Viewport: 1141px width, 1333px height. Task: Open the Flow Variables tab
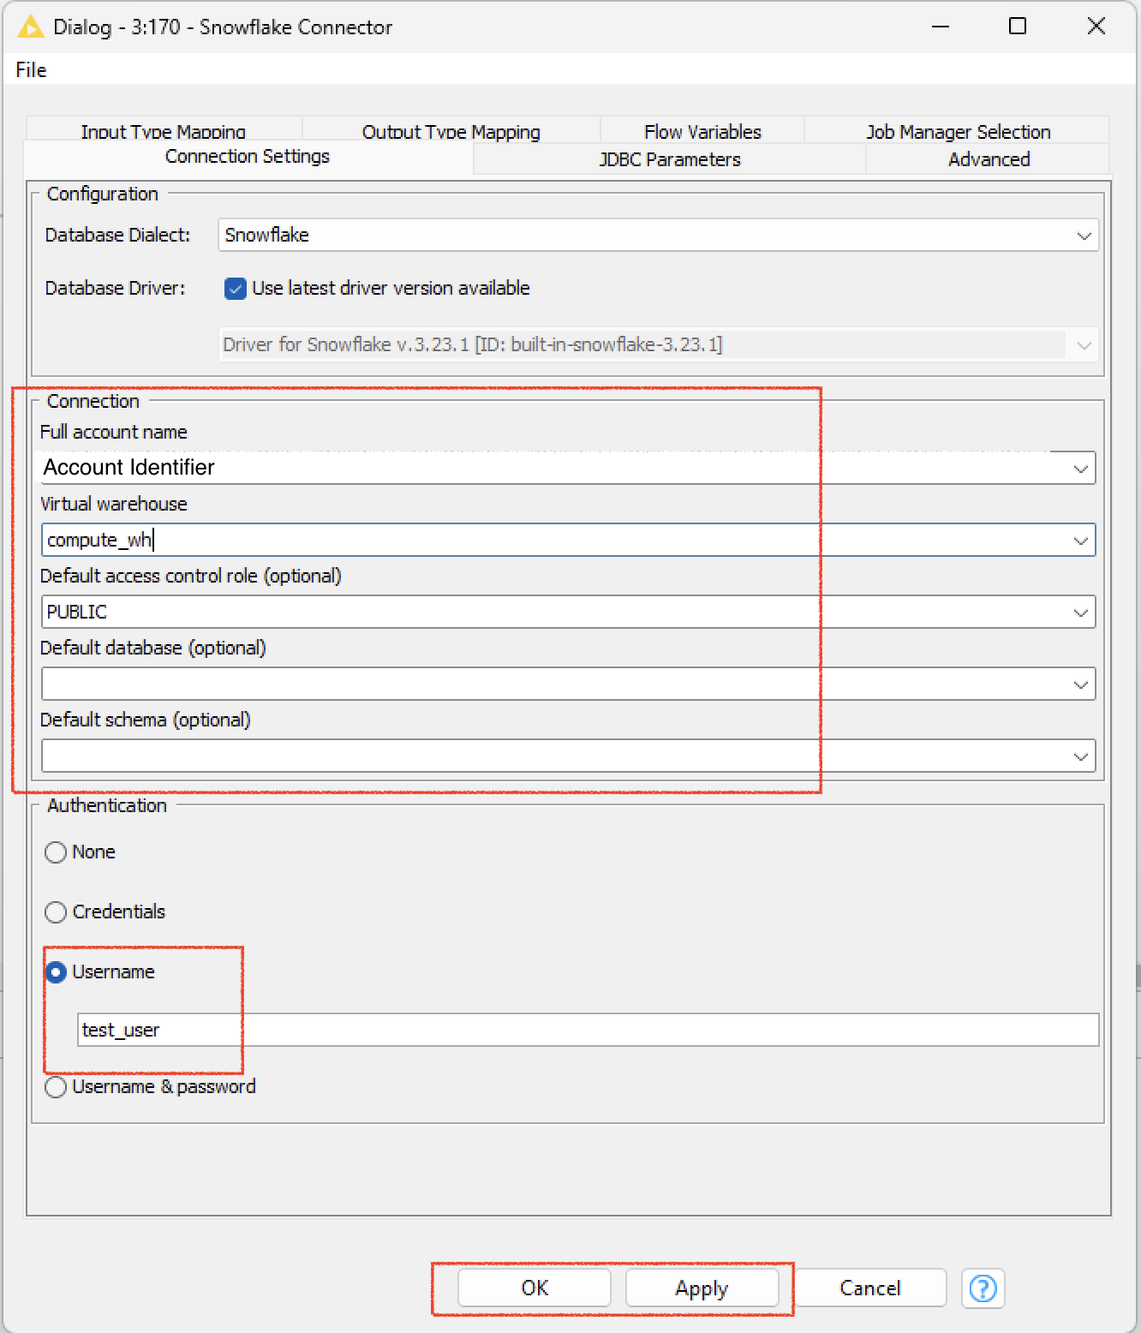[702, 130]
